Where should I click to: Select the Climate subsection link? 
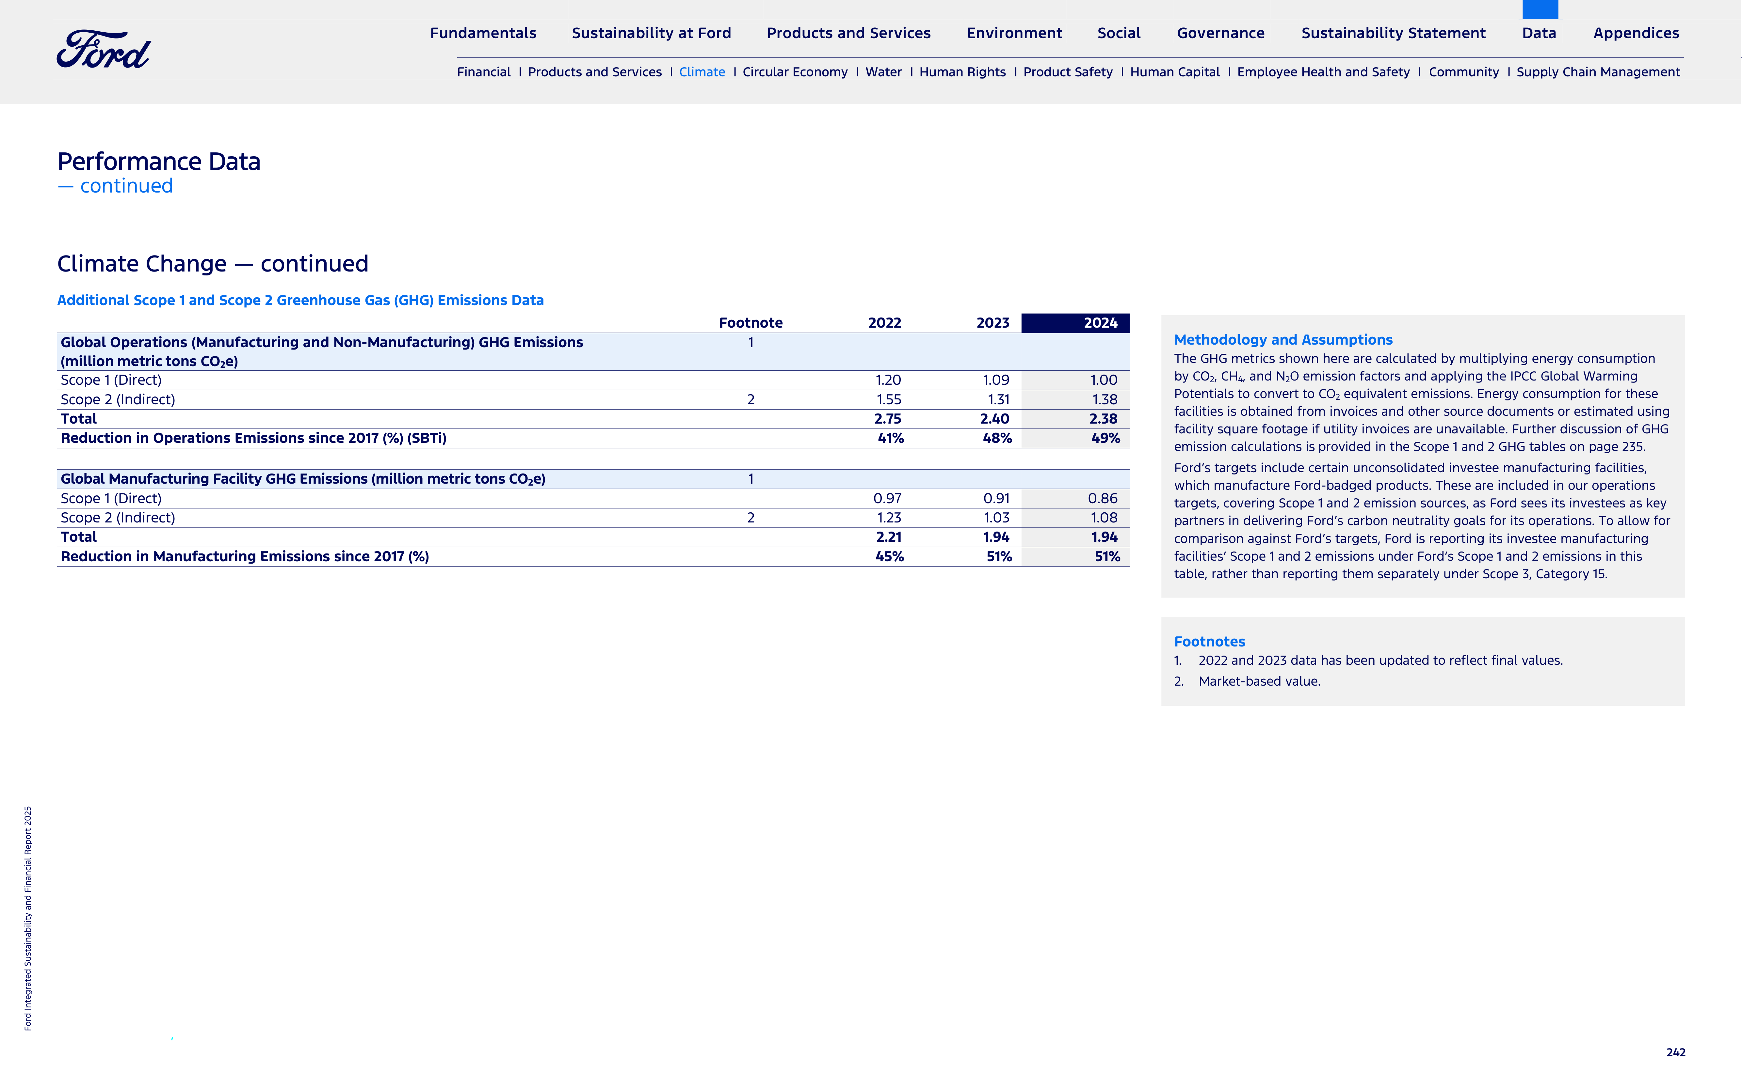[702, 72]
